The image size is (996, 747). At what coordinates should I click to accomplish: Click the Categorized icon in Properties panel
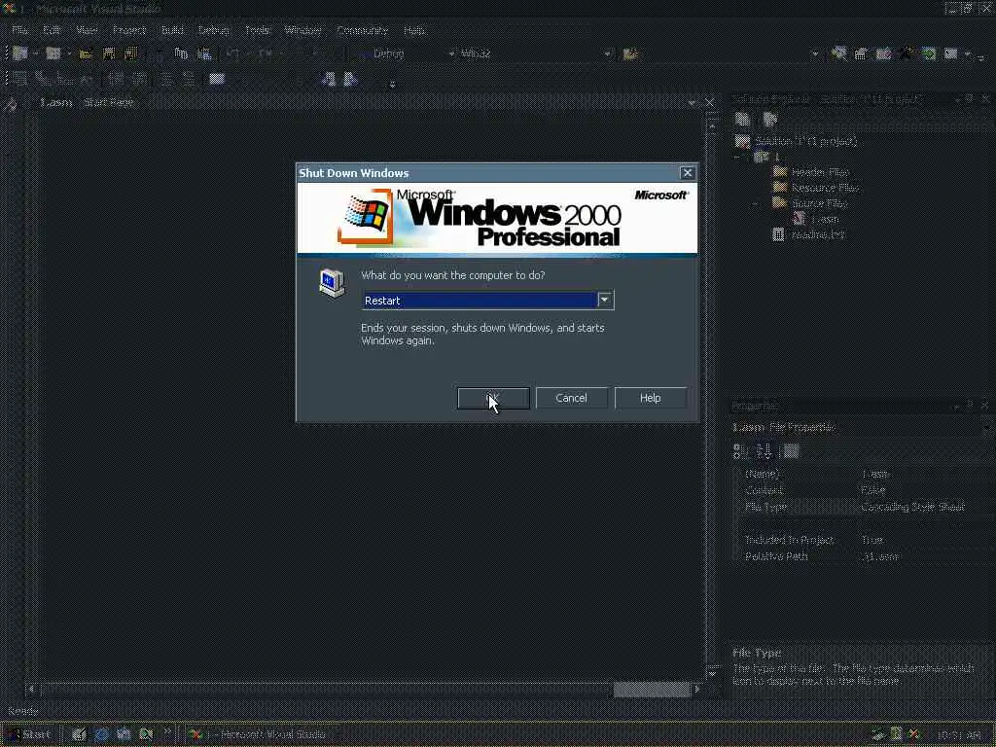[x=740, y=451]
